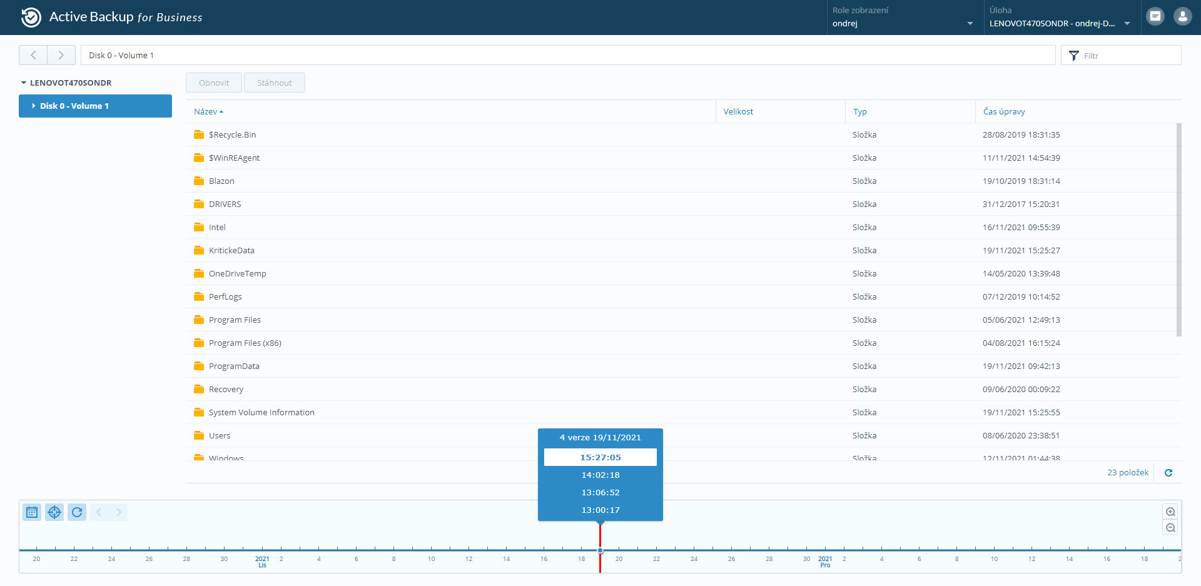Expand Disk 0 - Volume 1 in sidebar
The width and height of the screenshot is (1201, 586).
[x=34, y=106]
